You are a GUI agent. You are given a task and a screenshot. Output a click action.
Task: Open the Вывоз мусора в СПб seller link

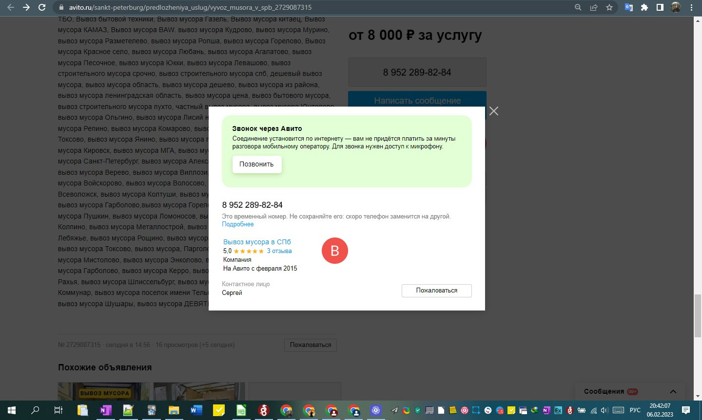[x=257, y=242]
